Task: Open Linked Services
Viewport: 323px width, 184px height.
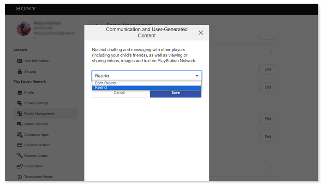Action: tap(36, 124)
